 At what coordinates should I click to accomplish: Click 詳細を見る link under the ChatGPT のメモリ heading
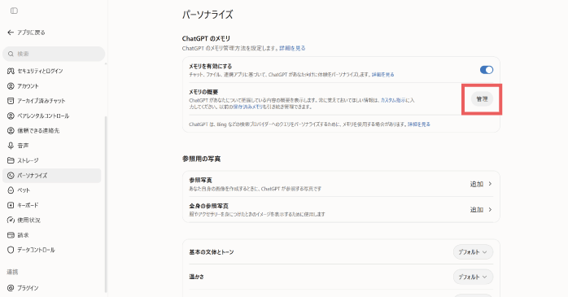coord(292,48)
